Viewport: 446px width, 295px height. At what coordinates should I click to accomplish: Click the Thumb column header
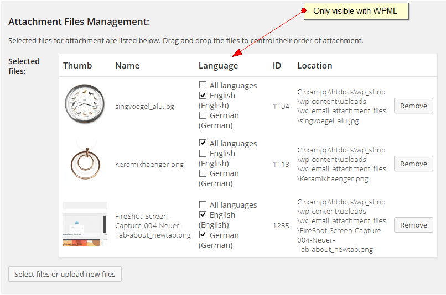pos(77,66)
